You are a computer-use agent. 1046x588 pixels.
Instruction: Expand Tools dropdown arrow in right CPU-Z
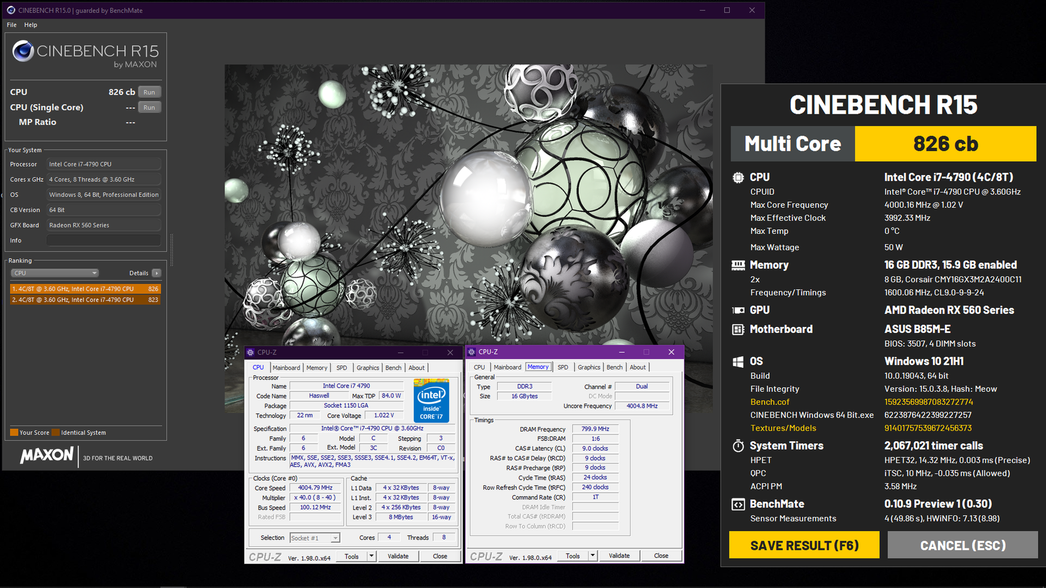(593, 556)
